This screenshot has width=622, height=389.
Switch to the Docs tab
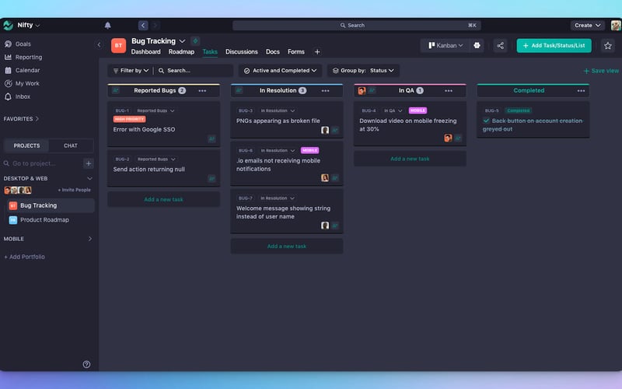[273, 51]
